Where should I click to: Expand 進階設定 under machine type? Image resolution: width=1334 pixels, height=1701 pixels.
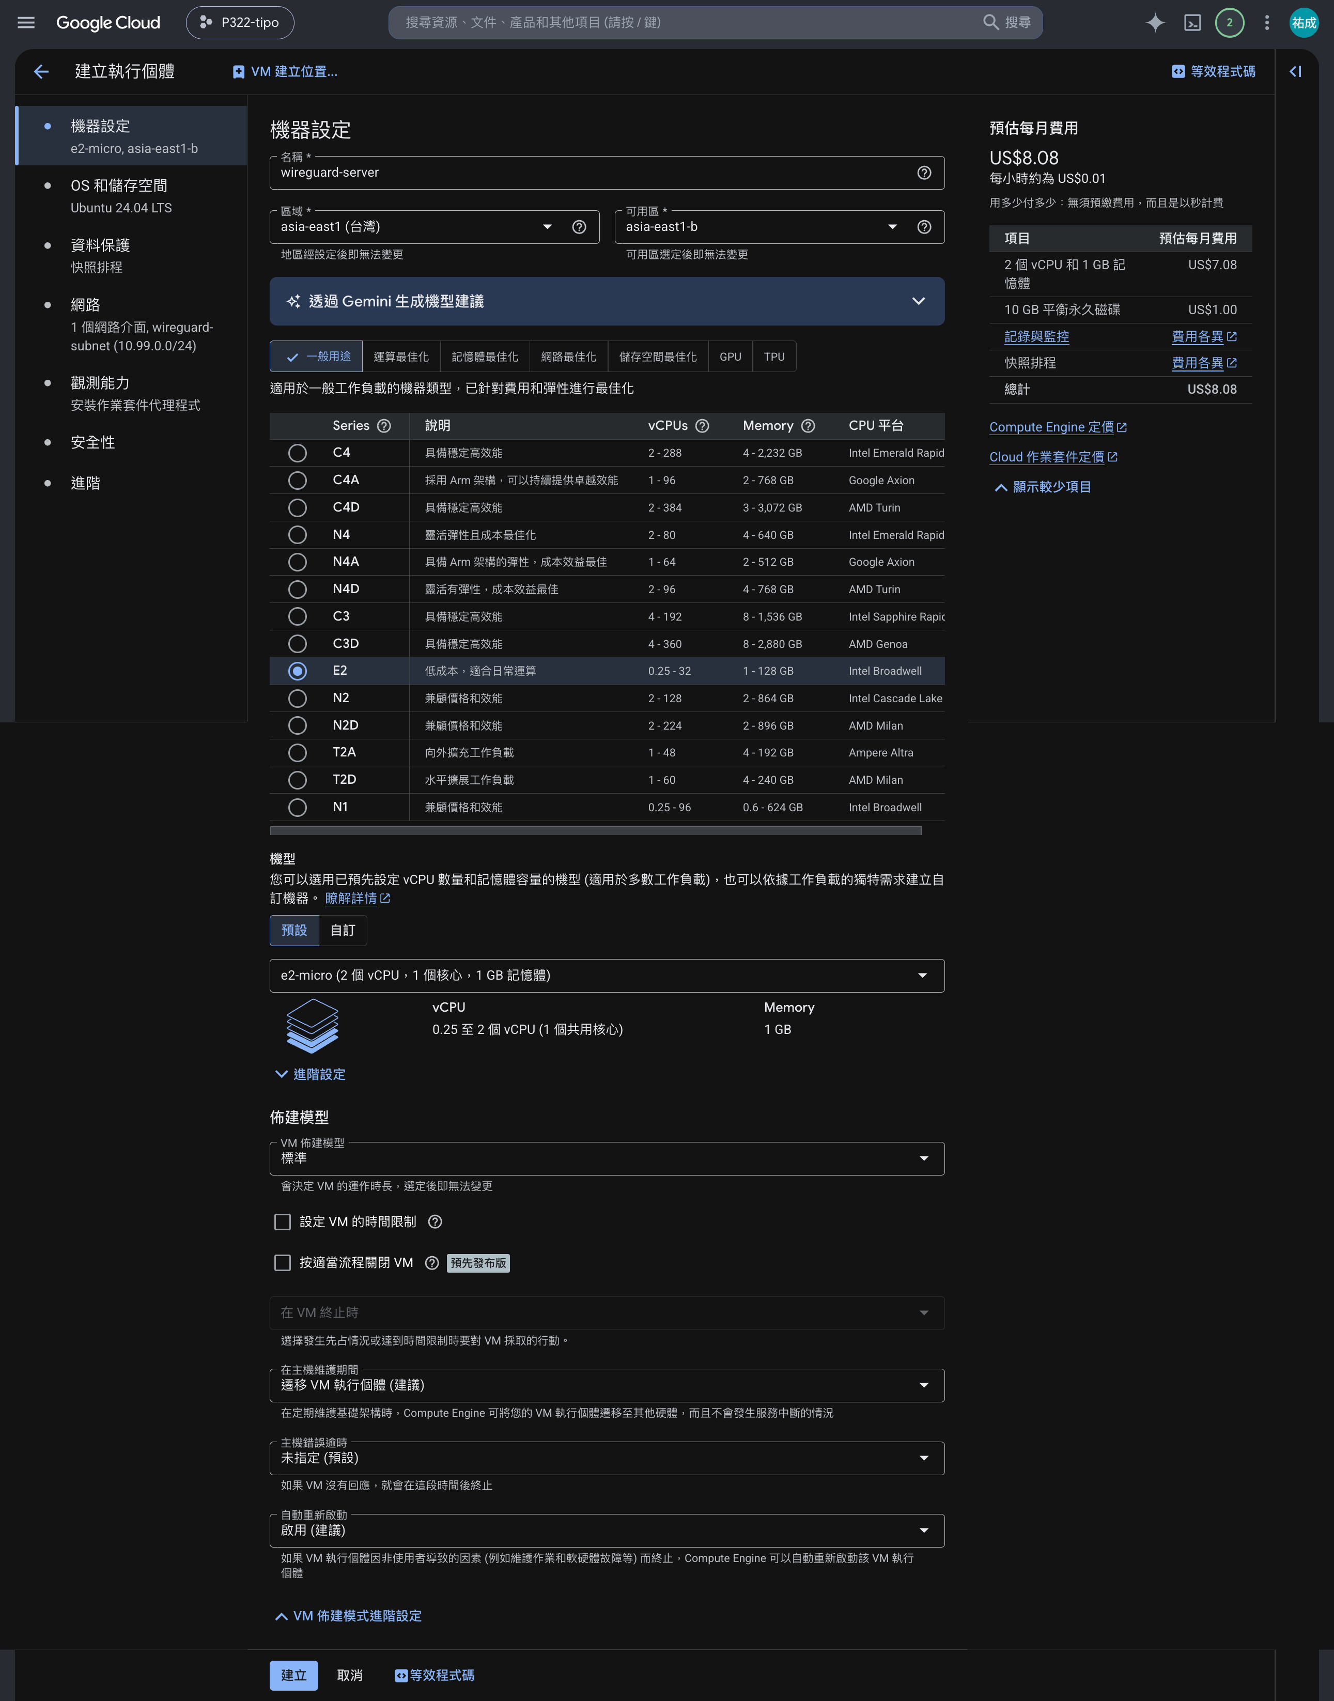click(x=310, y=1075)
